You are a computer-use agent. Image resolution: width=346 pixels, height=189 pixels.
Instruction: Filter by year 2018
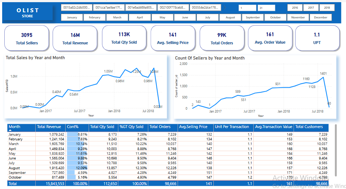click(x=327, y=8)
